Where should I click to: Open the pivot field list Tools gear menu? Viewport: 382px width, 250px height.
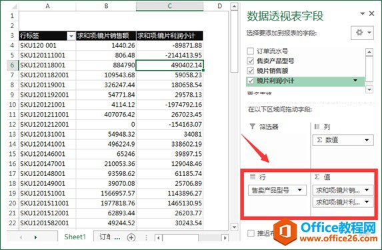click(362, 33)
